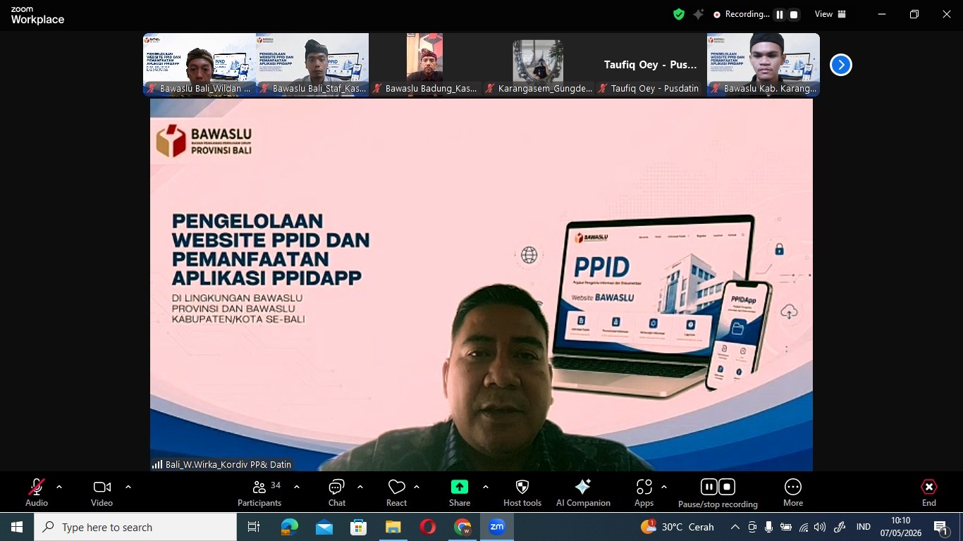
Task: Open the View layout menu
Action: click(830, 14)
